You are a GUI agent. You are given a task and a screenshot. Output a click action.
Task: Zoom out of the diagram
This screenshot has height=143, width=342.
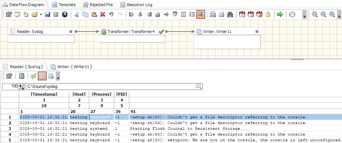point(323,14)
